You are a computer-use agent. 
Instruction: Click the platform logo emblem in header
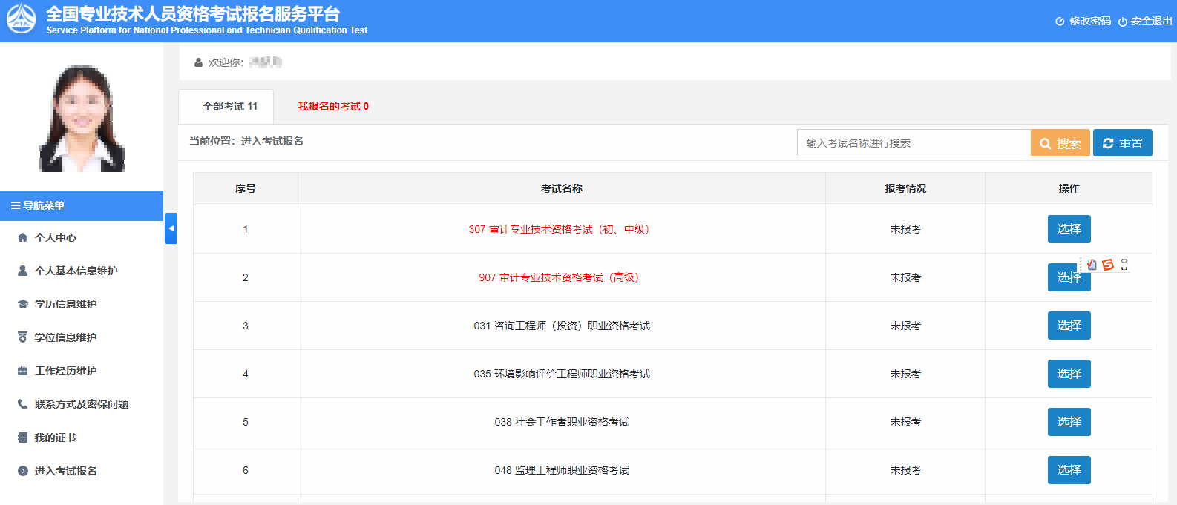click(21, 20)
